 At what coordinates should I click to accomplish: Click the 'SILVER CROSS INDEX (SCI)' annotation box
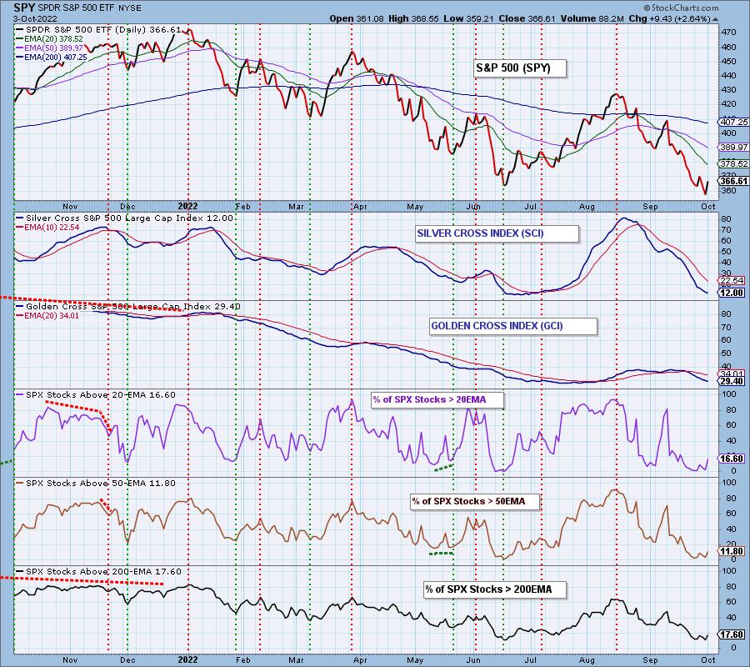497,233
